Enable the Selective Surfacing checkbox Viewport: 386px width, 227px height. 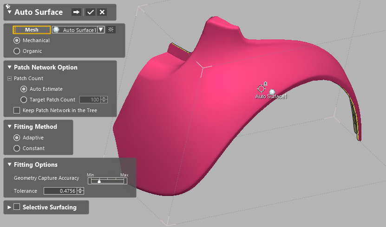click(x=17, y=207)
